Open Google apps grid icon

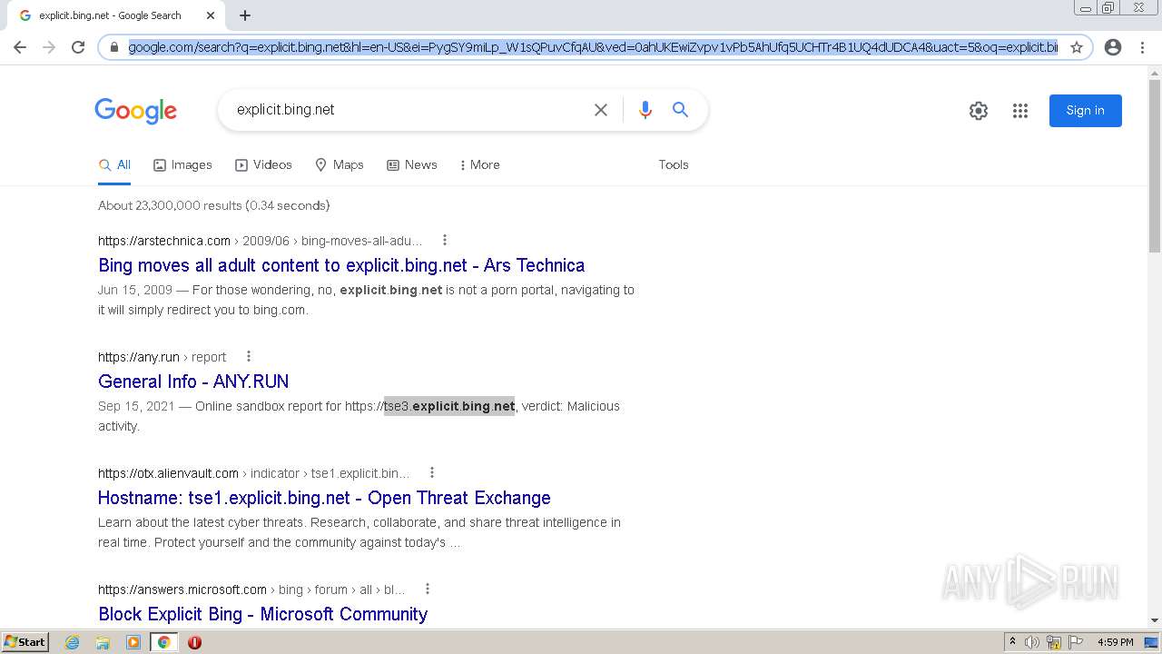pyautogui.click(x=1020, y=111)
